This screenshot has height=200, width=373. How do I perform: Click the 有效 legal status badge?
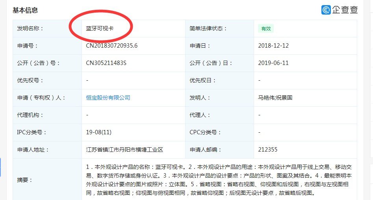click(266, 28)
